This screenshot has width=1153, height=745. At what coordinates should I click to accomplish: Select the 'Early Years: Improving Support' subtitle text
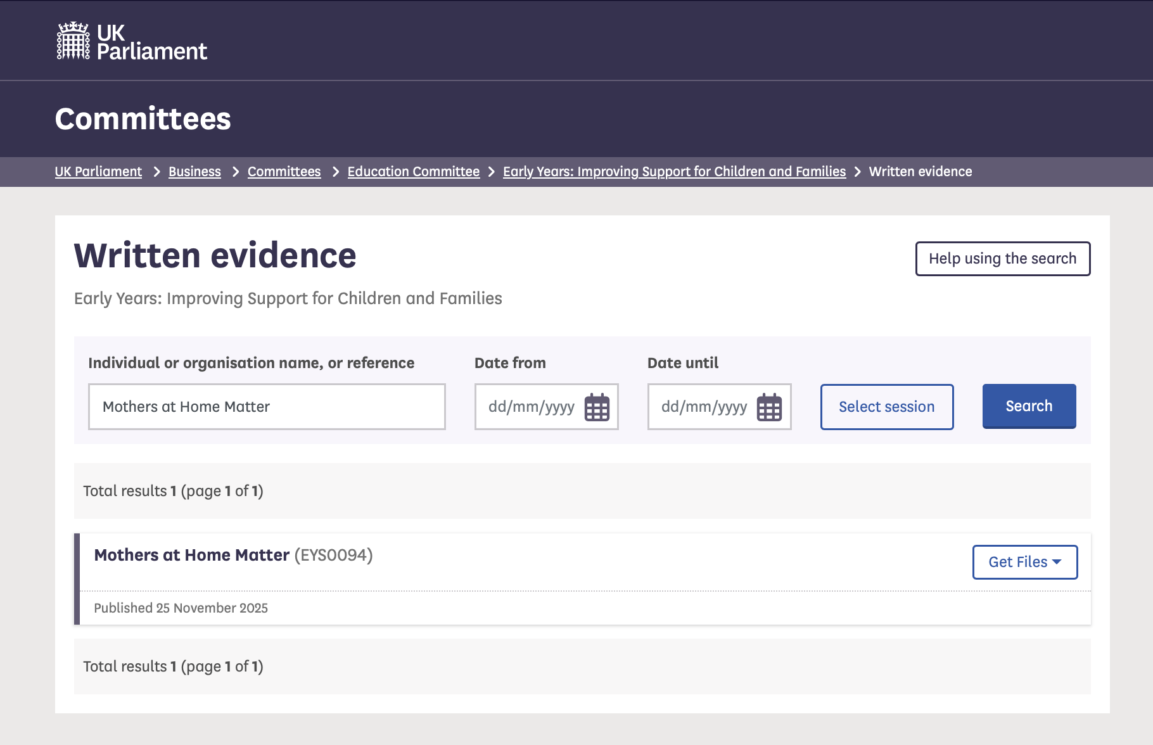click(288, 298)
